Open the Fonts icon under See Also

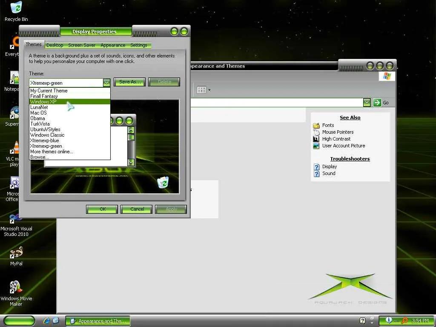point(316,126)
